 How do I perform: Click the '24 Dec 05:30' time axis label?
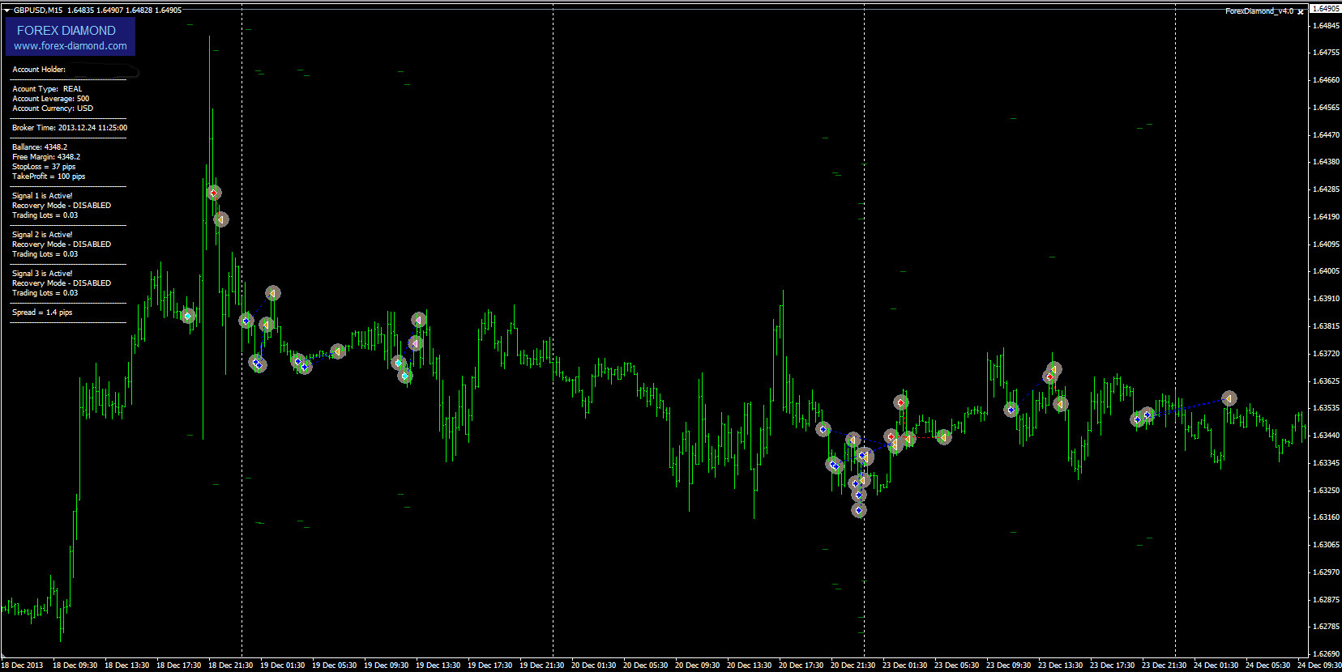point(1267,666)
